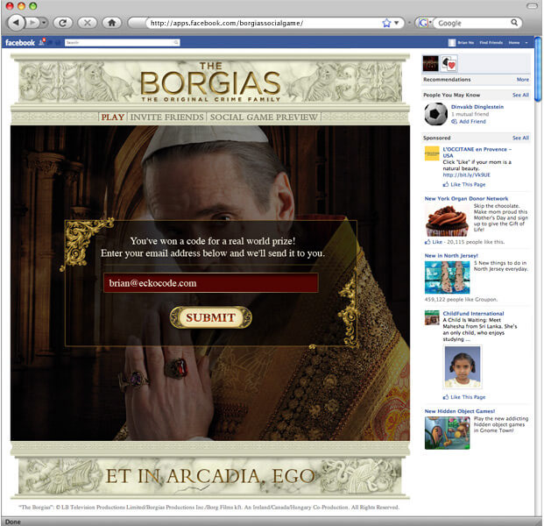The width and height of the screenshot is (544, 526).
Task: Open the soccer ball profile picture
Action: point(435,114)
